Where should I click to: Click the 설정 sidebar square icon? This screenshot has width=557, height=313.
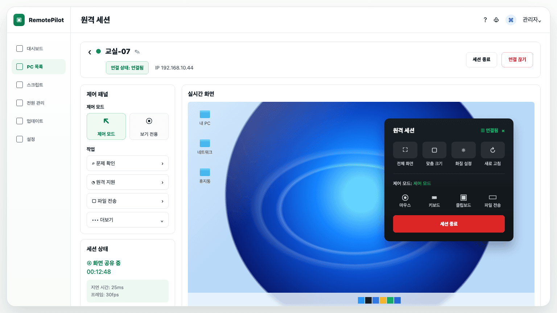pos(20,139)
